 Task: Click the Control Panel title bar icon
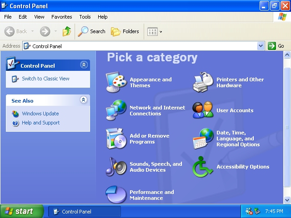pos(4,5)
